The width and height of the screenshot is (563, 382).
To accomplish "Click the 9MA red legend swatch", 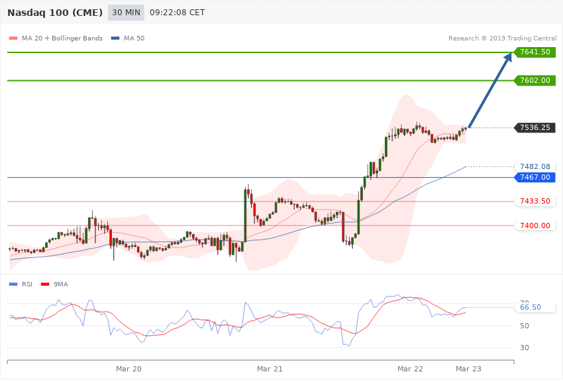I will pos(45,285).
